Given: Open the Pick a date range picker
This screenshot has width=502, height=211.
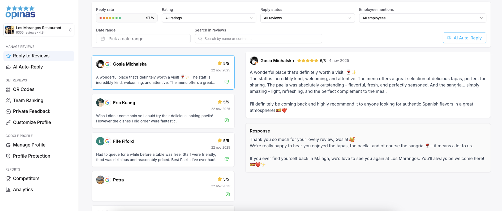Looking at the screenshot, I should coord(143,39).
